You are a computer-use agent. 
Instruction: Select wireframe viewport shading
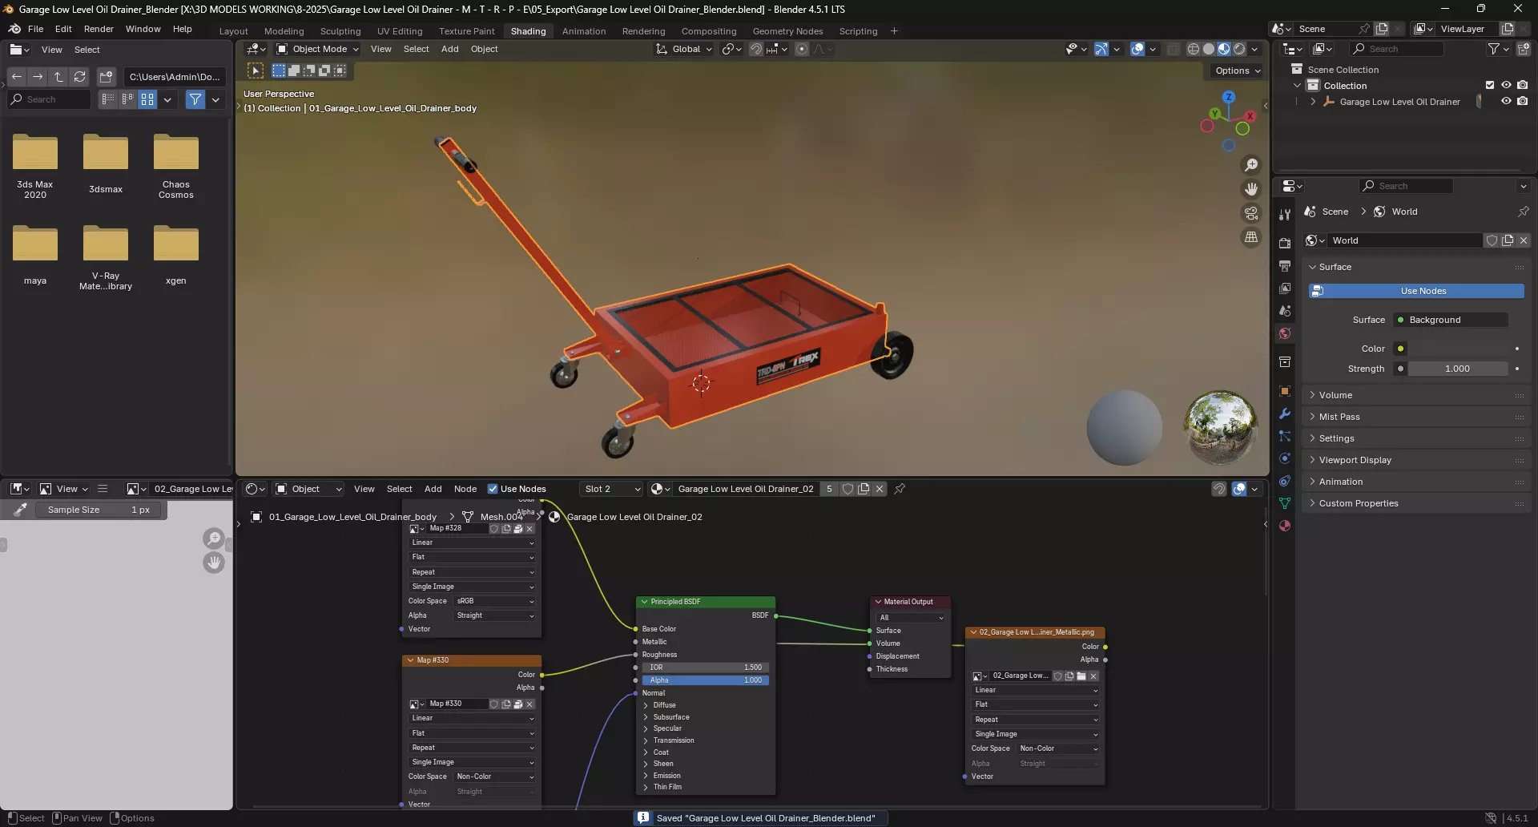point(1193,49)
